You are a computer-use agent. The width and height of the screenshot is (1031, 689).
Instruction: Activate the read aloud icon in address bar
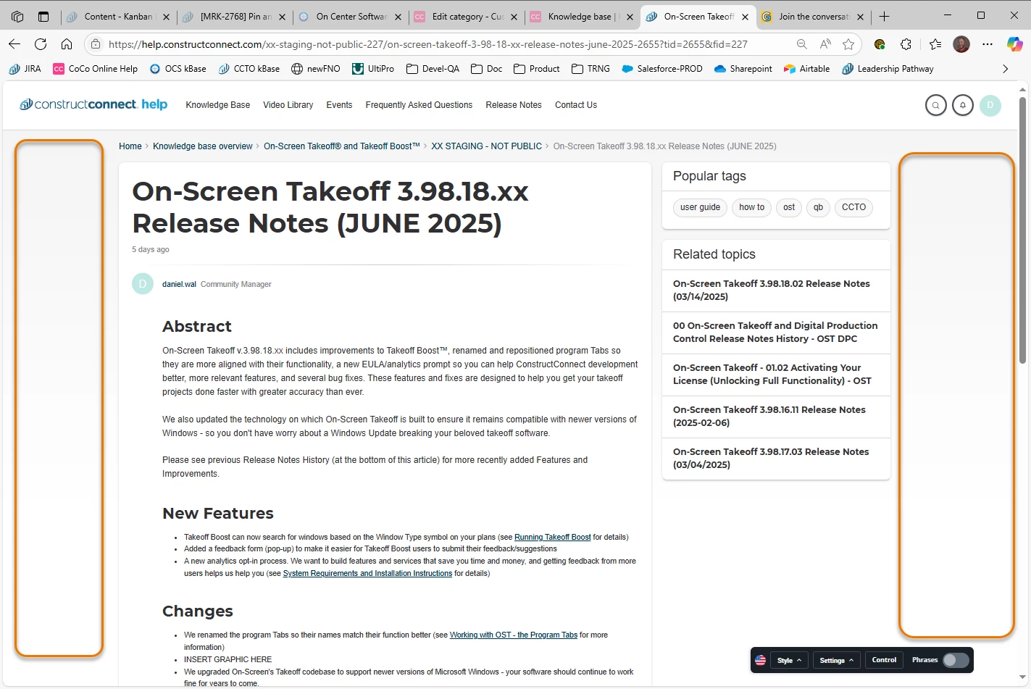click(825, 44)
